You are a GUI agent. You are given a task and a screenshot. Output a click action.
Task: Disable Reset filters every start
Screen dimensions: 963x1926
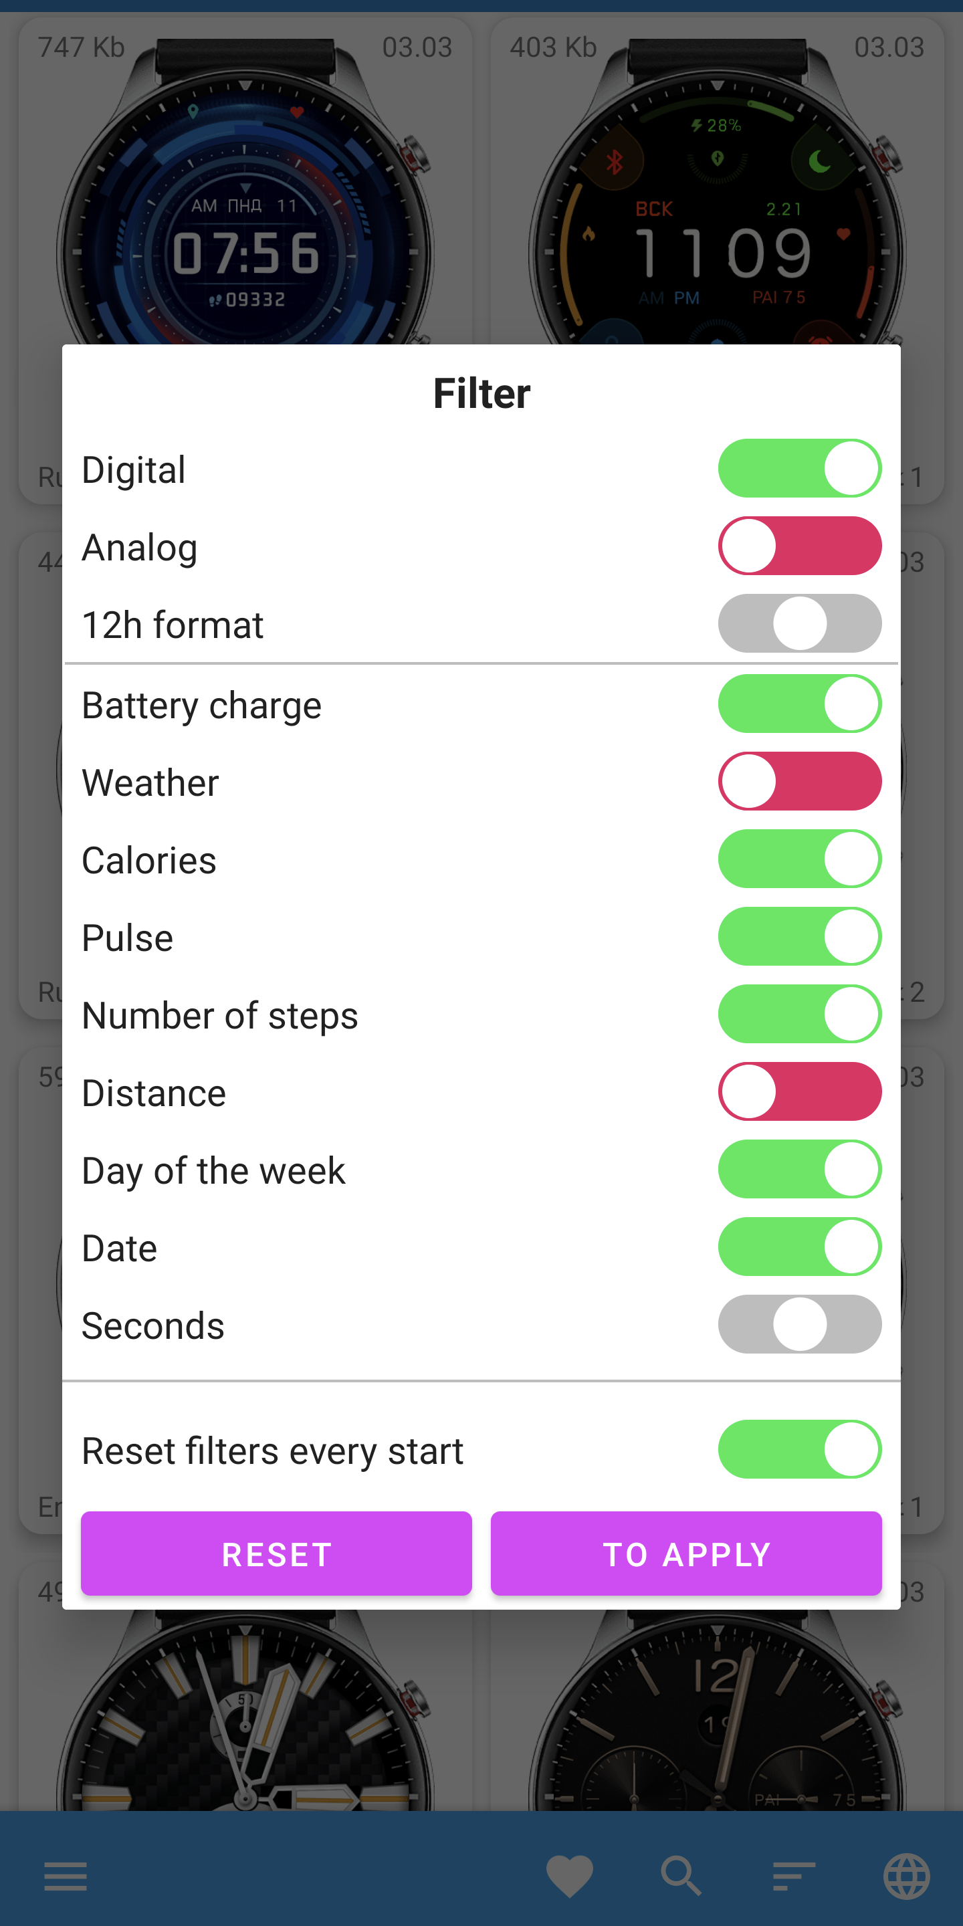point(799,1449)
